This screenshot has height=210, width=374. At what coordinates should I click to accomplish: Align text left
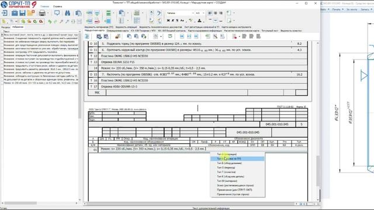click(x=210, y=13)
